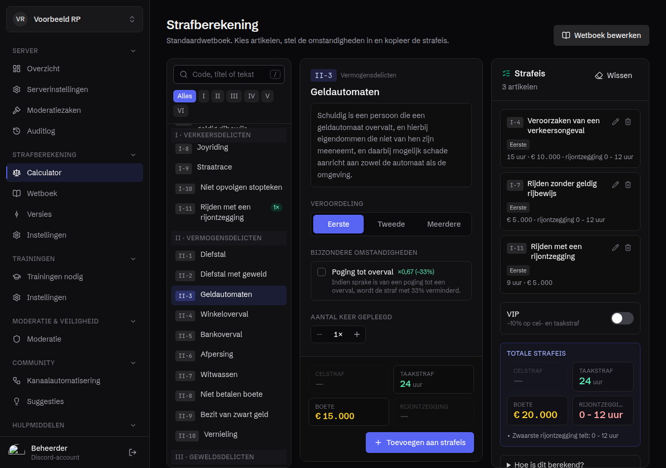Click the Versies commit icon
Viewport: 666px width, 468px height.
(x=17, y=214)
